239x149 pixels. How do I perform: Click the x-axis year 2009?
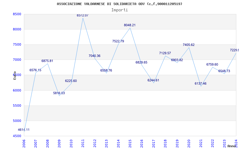click(59, 143)
